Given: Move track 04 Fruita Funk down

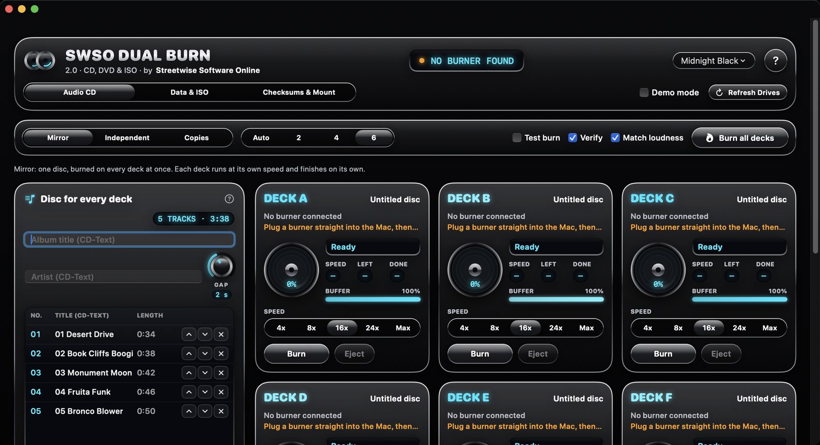Looking at the screenshot, I should coord(205,392).
